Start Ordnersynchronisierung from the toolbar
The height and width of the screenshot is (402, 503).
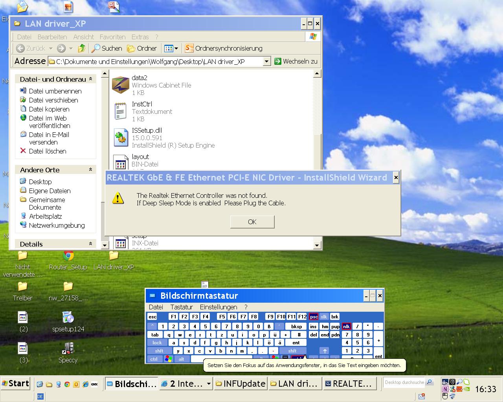[x=224, y=48]
